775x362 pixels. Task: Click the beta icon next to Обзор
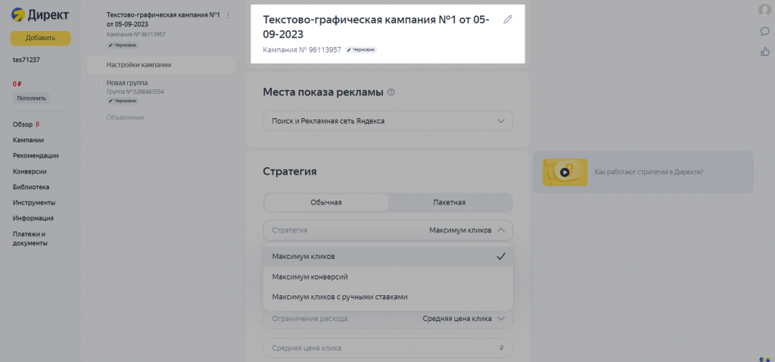(x=38, y=124)
